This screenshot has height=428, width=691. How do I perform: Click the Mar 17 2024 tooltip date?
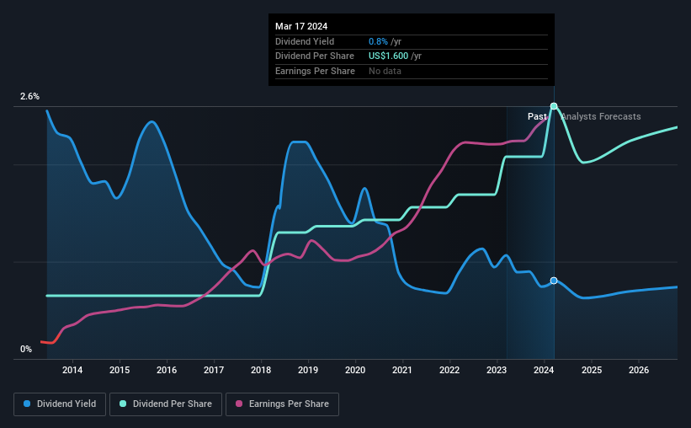pyautogui.click(x=301, y=26)
